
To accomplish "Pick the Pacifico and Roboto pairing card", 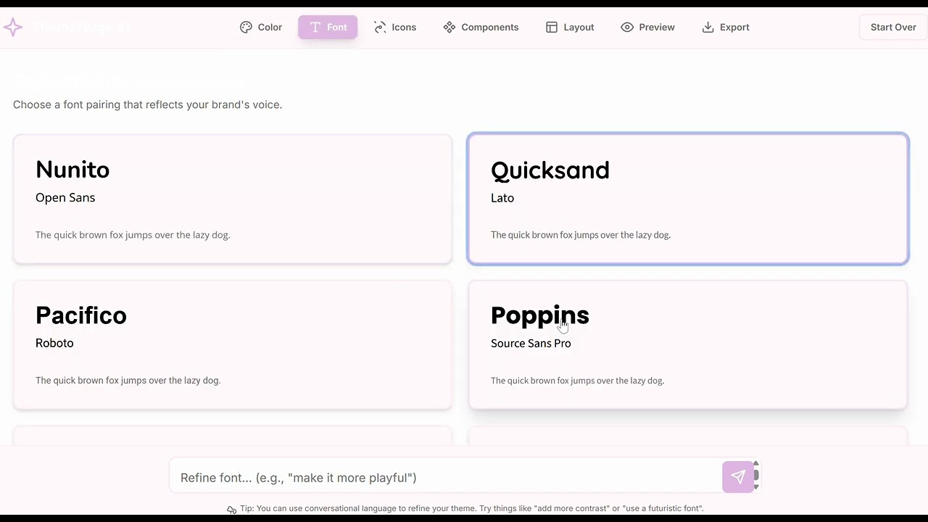I will tap(233, 344).
